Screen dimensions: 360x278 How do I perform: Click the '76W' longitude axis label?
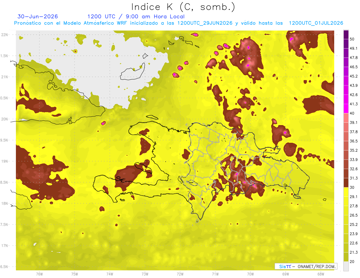pos(39,274)
